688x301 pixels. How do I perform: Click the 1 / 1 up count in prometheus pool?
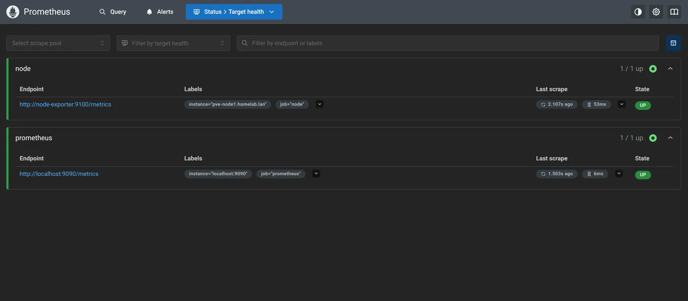(x=631, y=138)
